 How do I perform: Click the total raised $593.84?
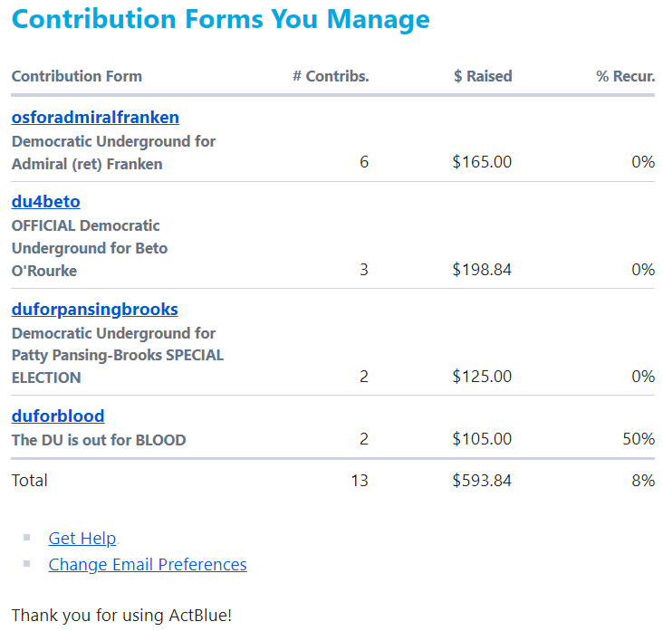tap(482, 481)
